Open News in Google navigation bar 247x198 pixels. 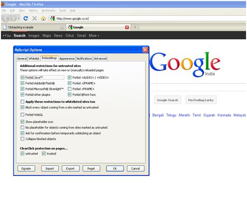(58, 35)
